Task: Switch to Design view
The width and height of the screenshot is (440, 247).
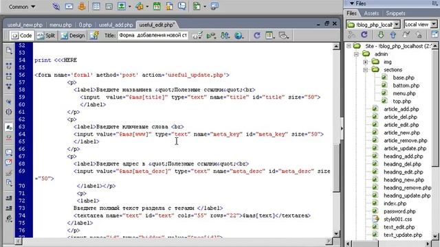Action: click(x=73, y=36)
